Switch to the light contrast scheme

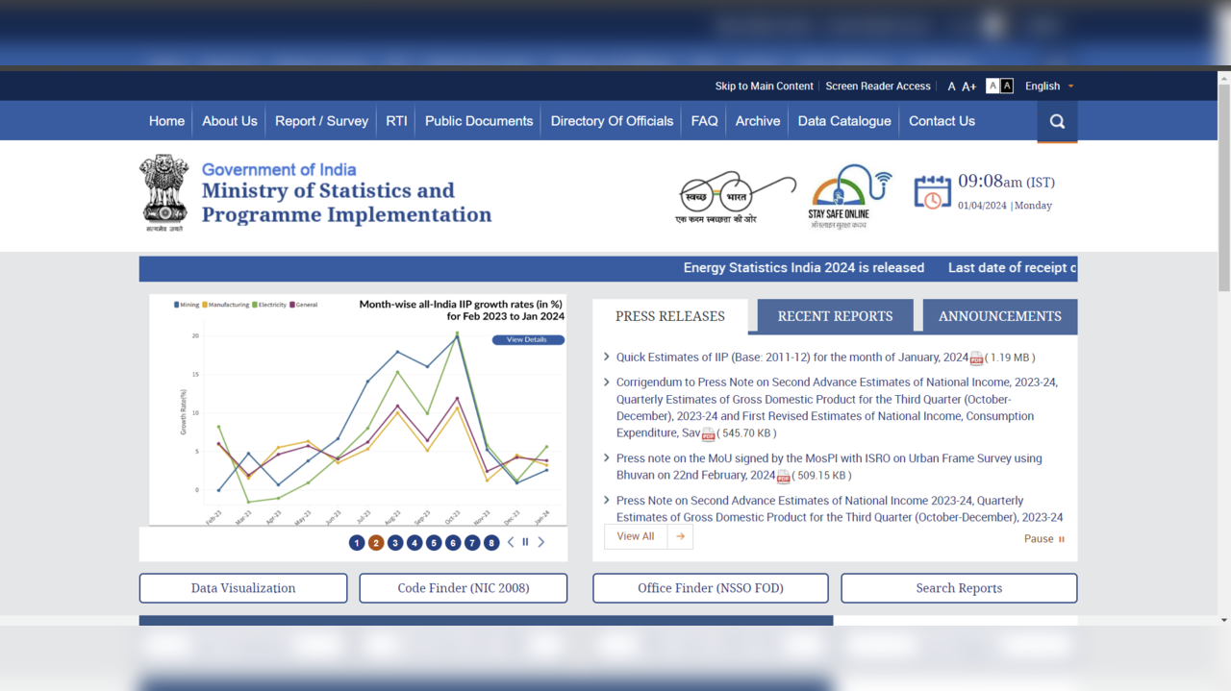tap(992, 86)
